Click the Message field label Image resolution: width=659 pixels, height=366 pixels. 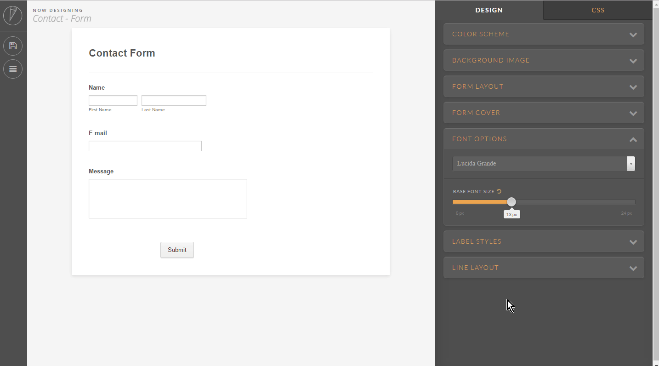click(101, 171)
